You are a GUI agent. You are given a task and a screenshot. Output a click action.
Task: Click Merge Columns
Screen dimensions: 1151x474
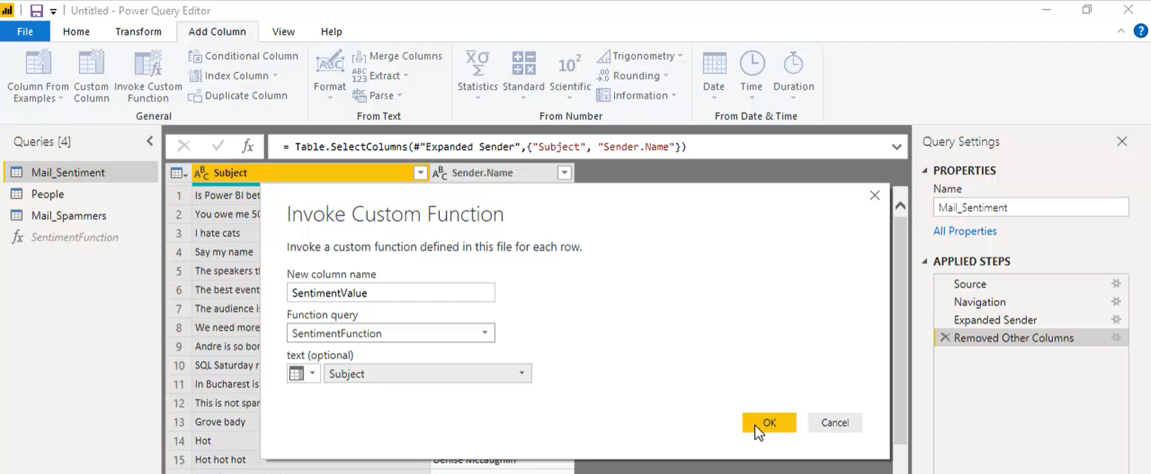[x=397, y=56]
